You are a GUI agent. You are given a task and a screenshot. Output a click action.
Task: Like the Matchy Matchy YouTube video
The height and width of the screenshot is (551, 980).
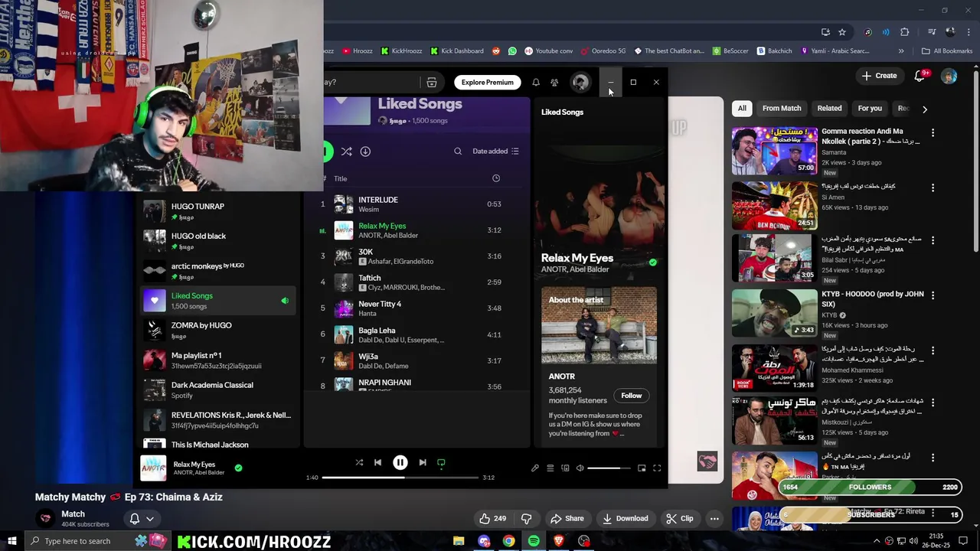(492, 519)
